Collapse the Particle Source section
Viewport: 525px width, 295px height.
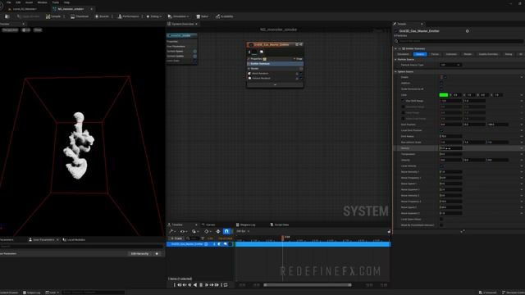pos(395,60)
